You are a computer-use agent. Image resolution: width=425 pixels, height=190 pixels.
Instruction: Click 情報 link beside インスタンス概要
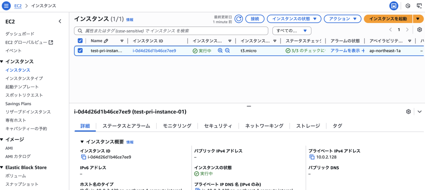[x=130, y=142]
